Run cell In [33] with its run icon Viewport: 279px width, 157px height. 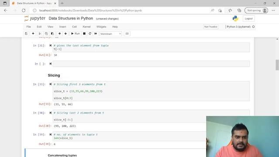click(51, 84)
